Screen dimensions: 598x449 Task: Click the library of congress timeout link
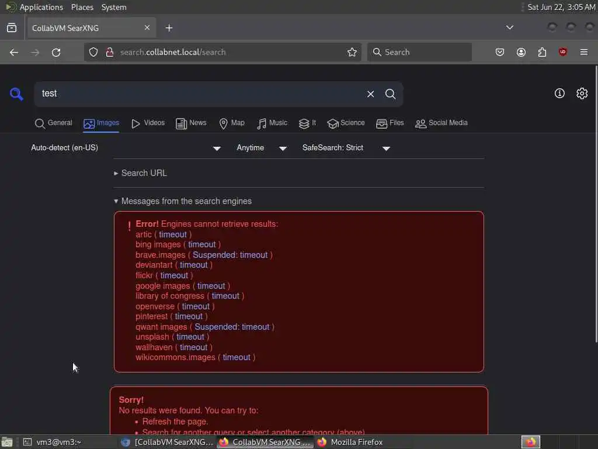point(225,296)
